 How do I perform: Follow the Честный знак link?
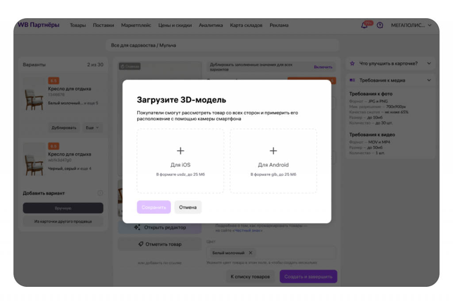pyautogui.click(x=248, y=230)
